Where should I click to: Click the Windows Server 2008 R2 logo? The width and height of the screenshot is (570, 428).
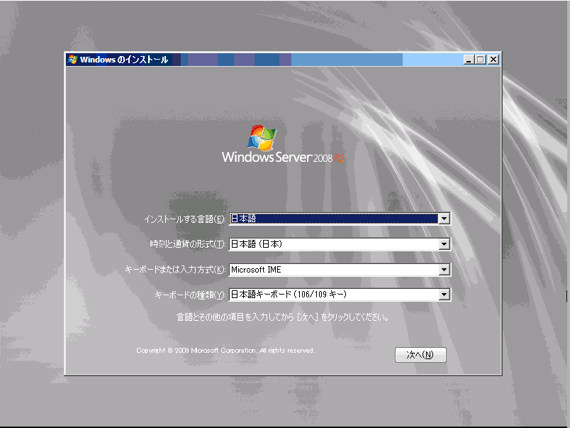[283, 144]
